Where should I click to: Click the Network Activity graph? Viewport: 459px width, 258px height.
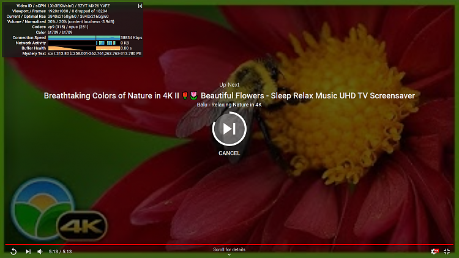[x=84, y=43]
